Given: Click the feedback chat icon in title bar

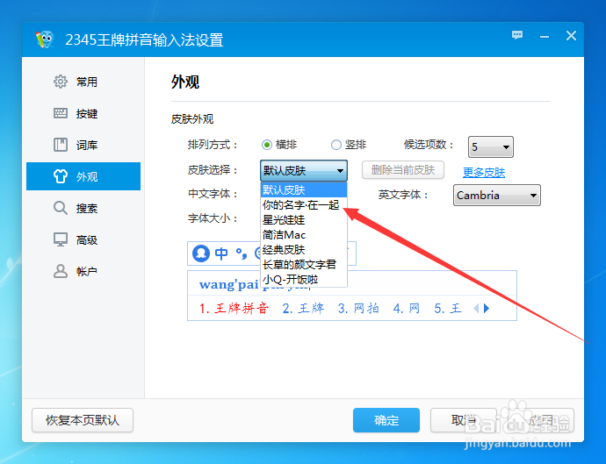Looking at the screenshot, I should (517, 35).
